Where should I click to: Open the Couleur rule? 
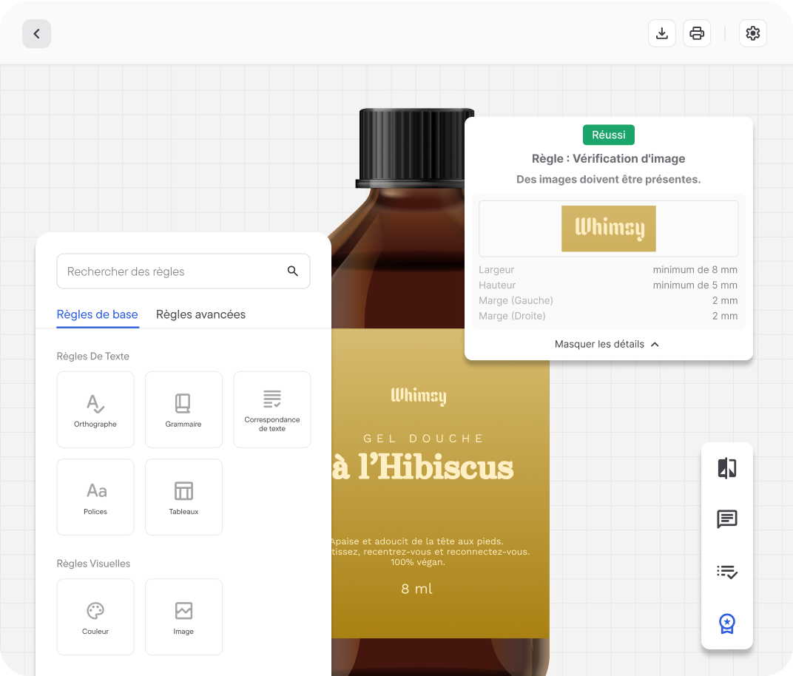coord(95,617)
